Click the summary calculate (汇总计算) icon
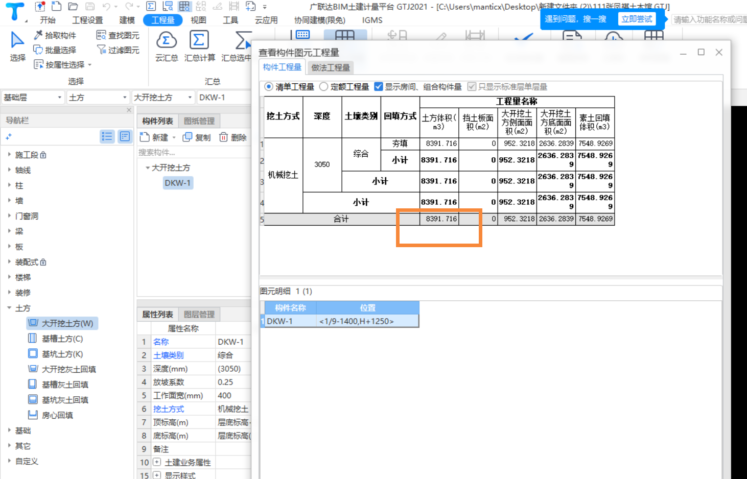747x479 pixels. click(x=199, y=46)
